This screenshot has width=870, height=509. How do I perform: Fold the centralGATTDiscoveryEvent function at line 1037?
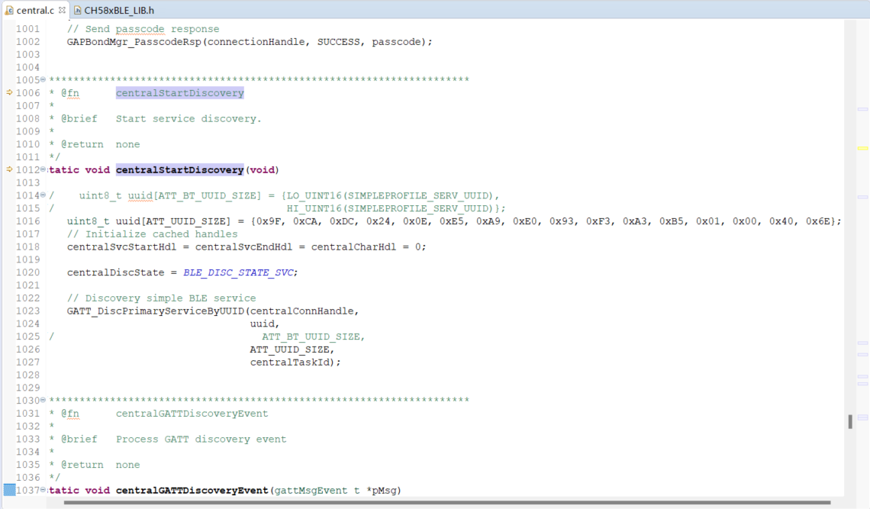(43, 490)
